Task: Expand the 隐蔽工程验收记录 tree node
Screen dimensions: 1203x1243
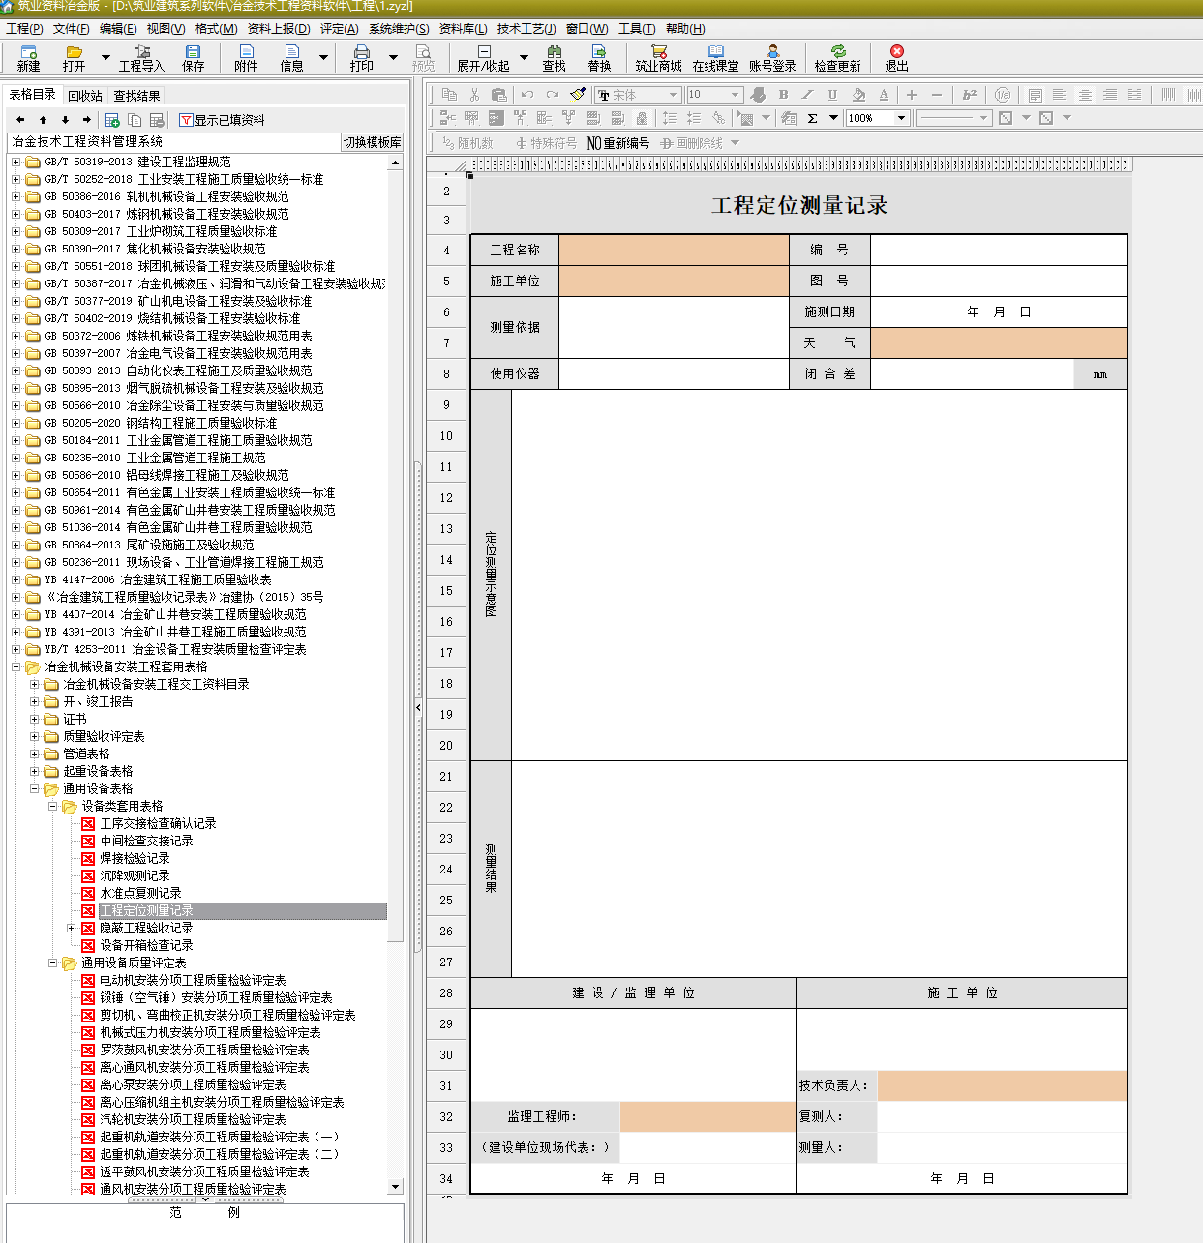Action: (71, 928)
